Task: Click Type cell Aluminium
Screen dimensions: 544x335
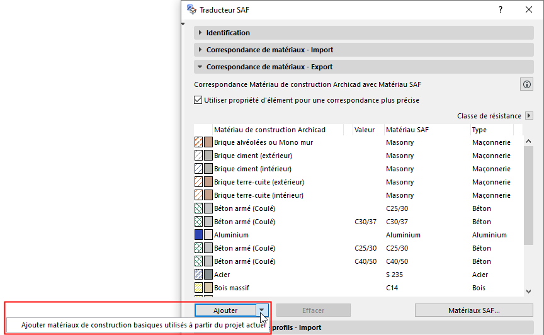Action: [x=489, y=235]
